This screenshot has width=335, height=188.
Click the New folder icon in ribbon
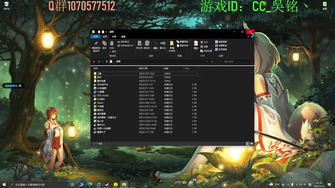point(172,44)
